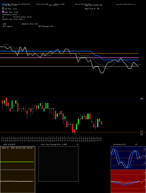Click the blue stochastics oscillator chart
Screen dimensions: 146x193
click(x=128, y=158)
